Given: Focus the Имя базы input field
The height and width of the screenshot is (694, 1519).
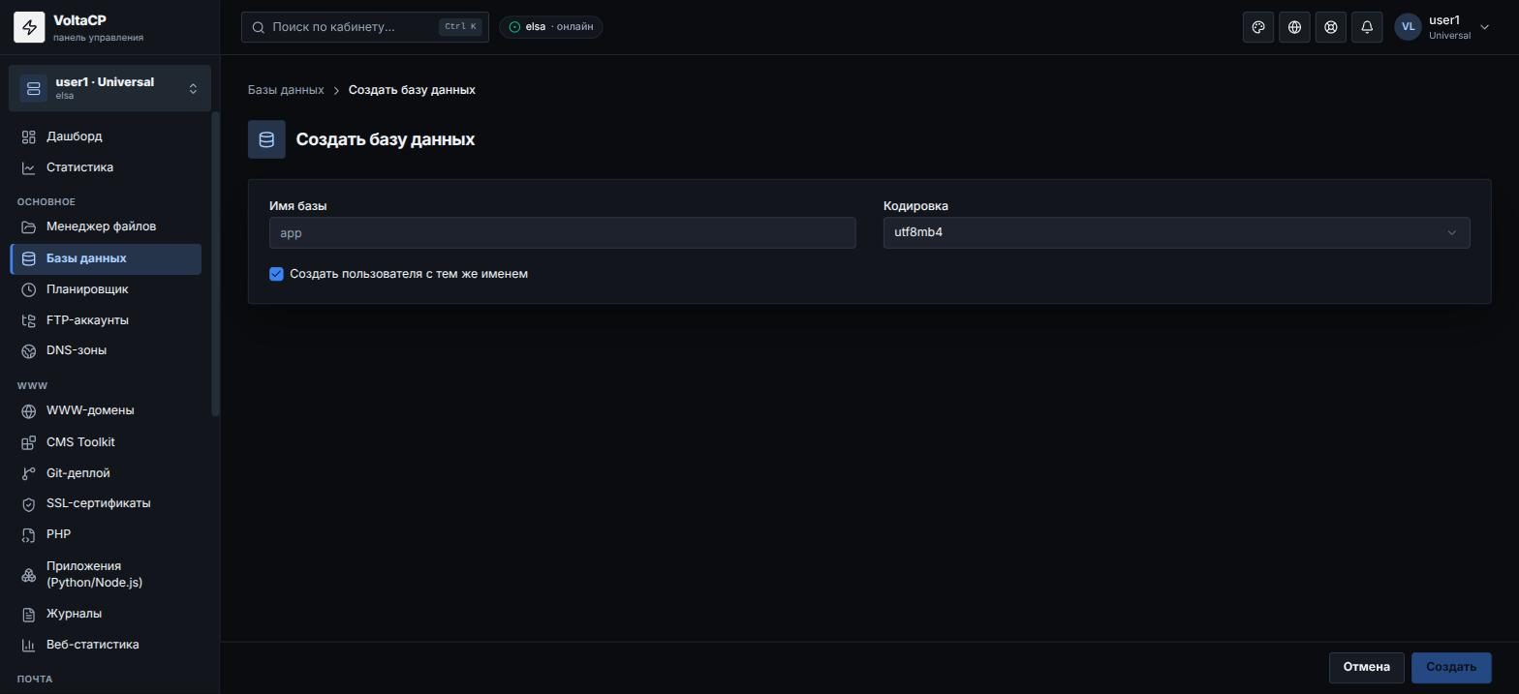Looking at the screenshot, I should (x=562, y=232).
